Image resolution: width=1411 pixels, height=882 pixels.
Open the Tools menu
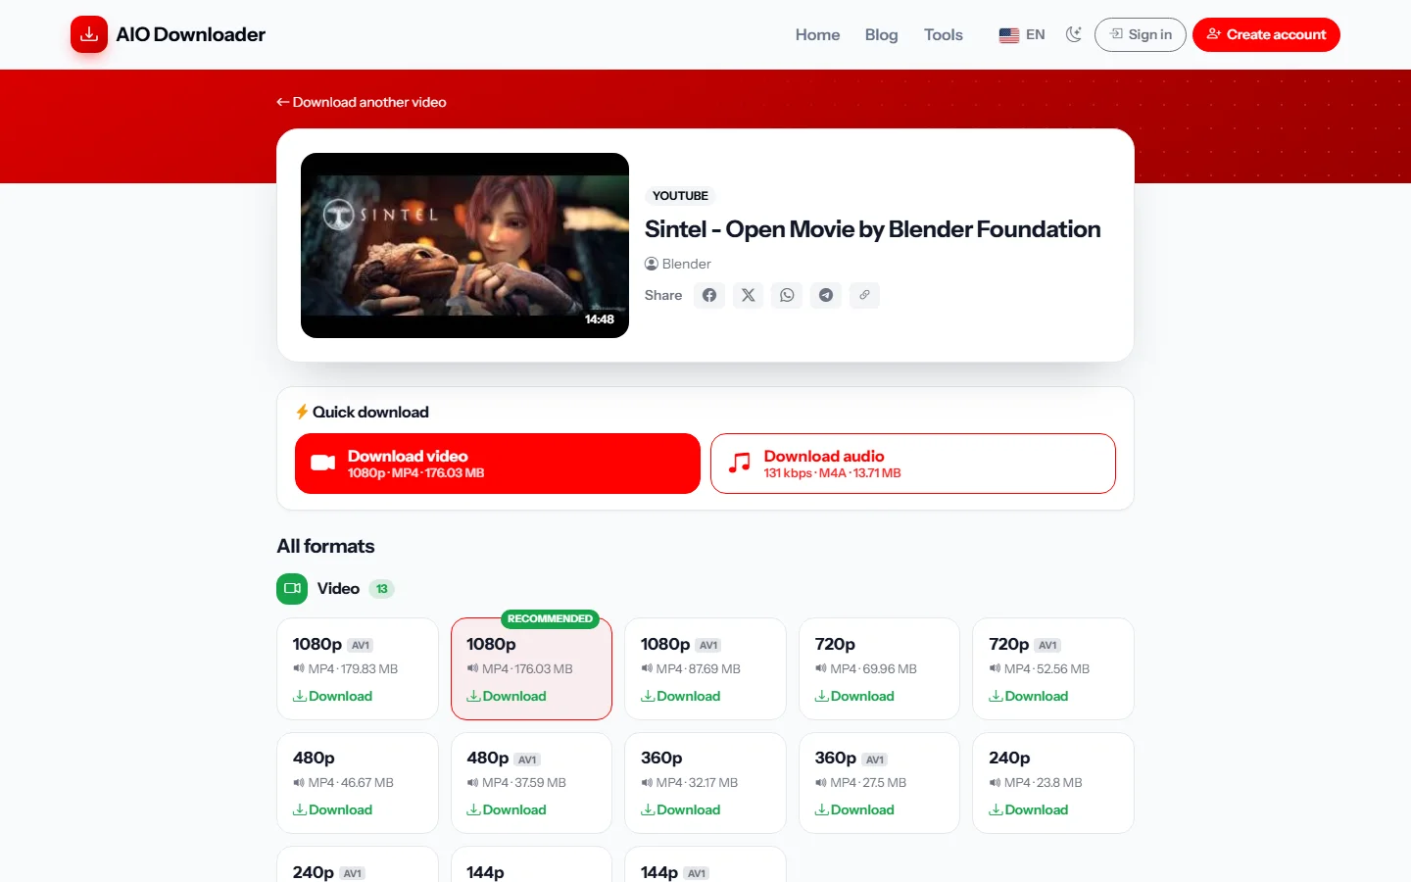tap(943, 34)
